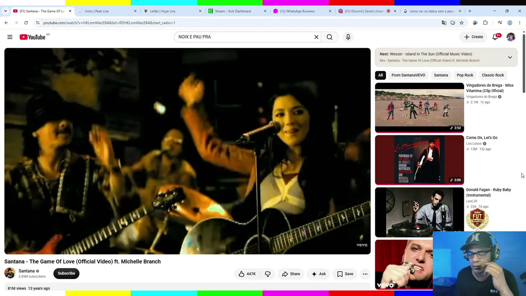Screen dimensions: 526x296
Task: Switch to the Leilão | Hype Live tab
Action: 173,11
